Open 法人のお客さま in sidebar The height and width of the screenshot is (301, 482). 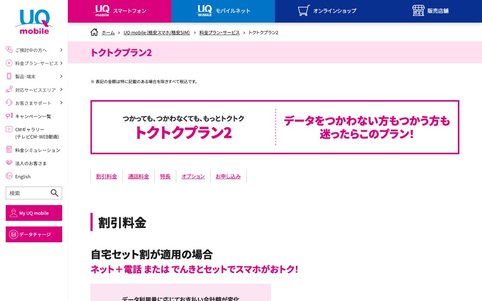(x=31, y=163)
